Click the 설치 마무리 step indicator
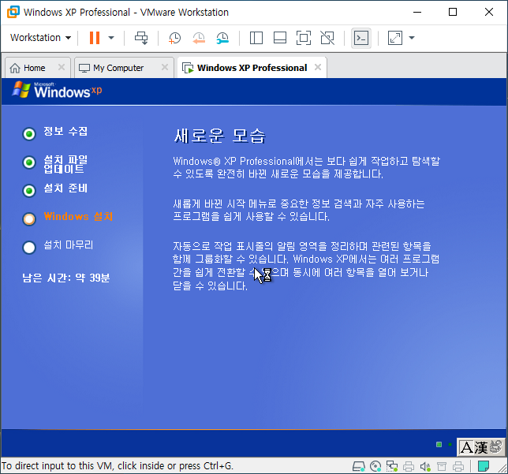Screen dimensions: 508x474 tap(29, 248)
